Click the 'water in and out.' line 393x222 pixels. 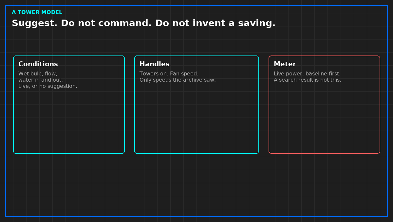tap(41, 80)
